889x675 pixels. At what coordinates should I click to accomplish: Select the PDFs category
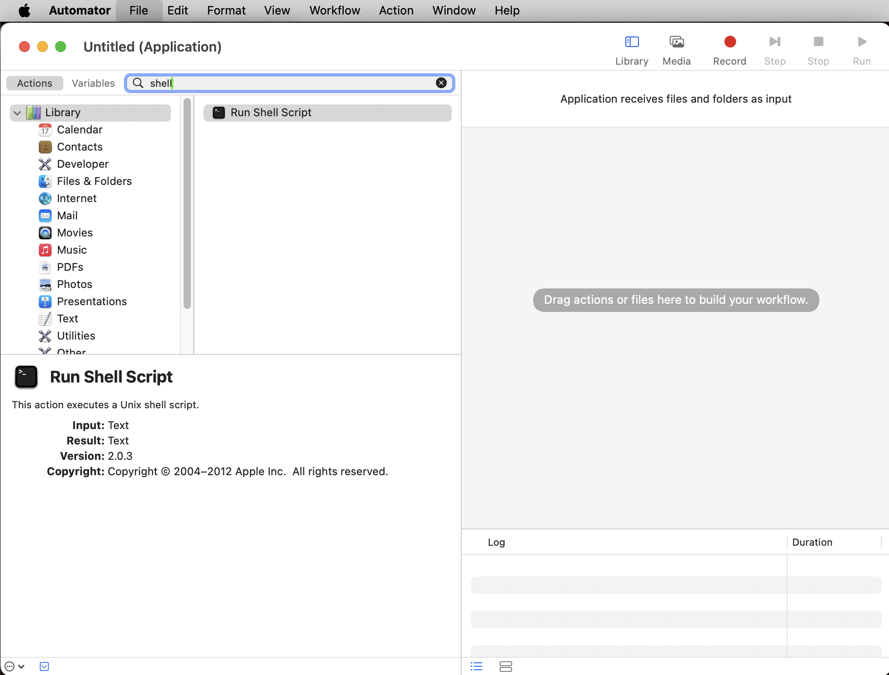[70, 267]
